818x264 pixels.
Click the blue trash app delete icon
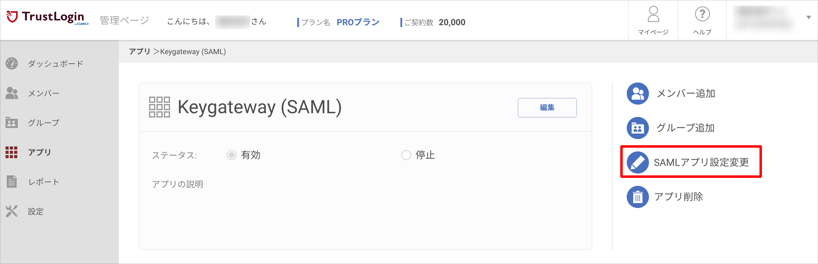[x=637, y=197]
